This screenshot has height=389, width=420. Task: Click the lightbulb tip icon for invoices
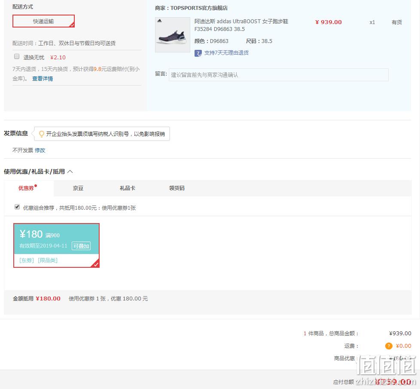[x=42, y=134]
